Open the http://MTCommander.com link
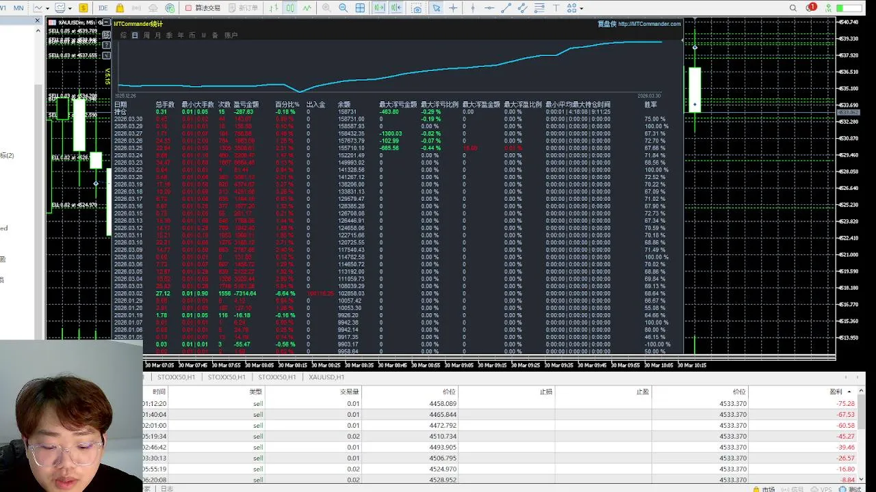The width and height of the screenshot is (876, 492). click(x=649, y=24)
